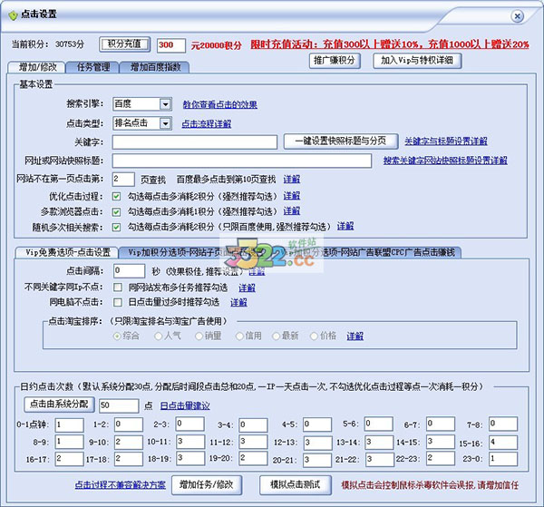This screenshot has height=507, width=544.
Task: Open 关键字与标题设置详解 link
Action: coord(446,141)
